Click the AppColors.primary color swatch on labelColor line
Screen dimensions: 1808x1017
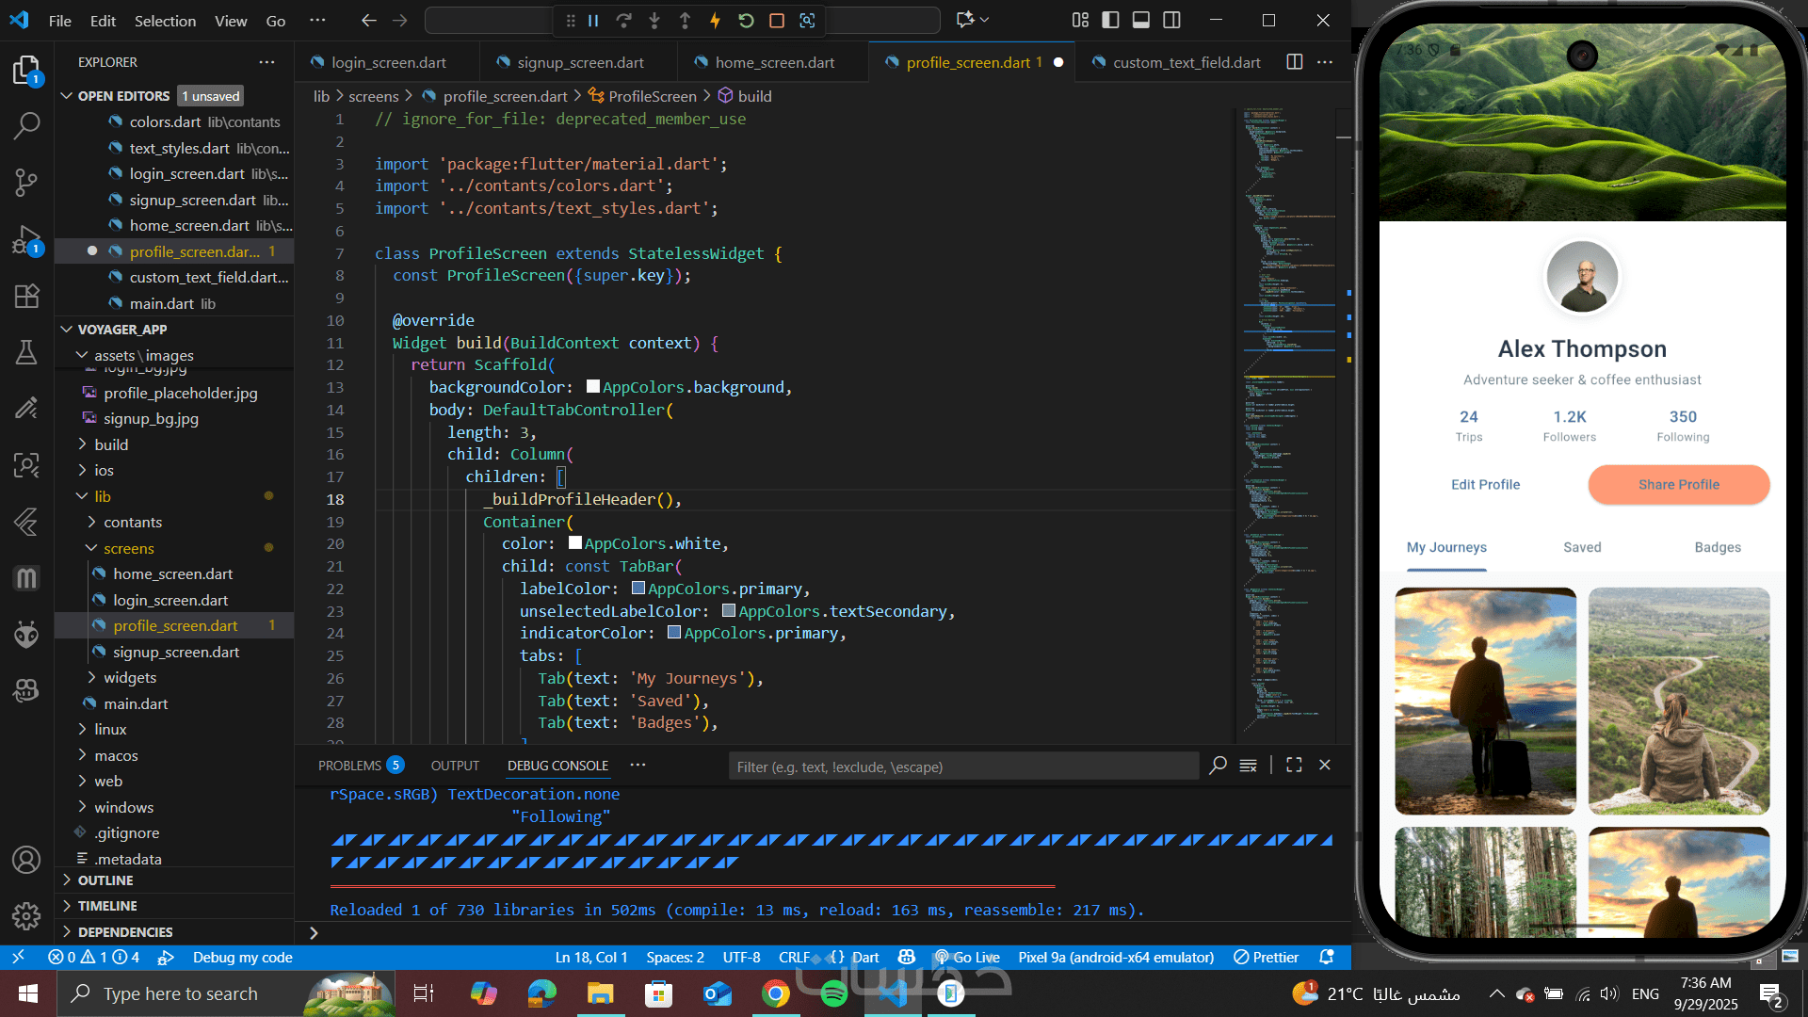point(638,589)
